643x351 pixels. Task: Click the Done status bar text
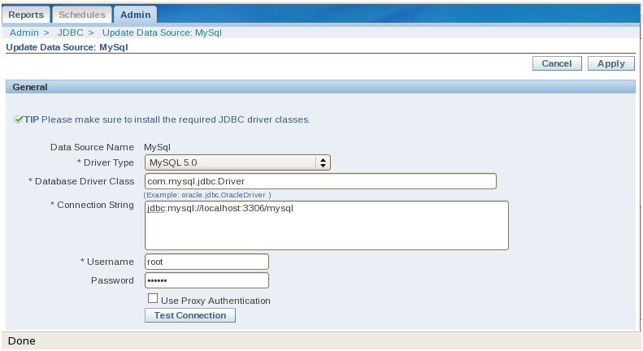(x=22, y=341)
